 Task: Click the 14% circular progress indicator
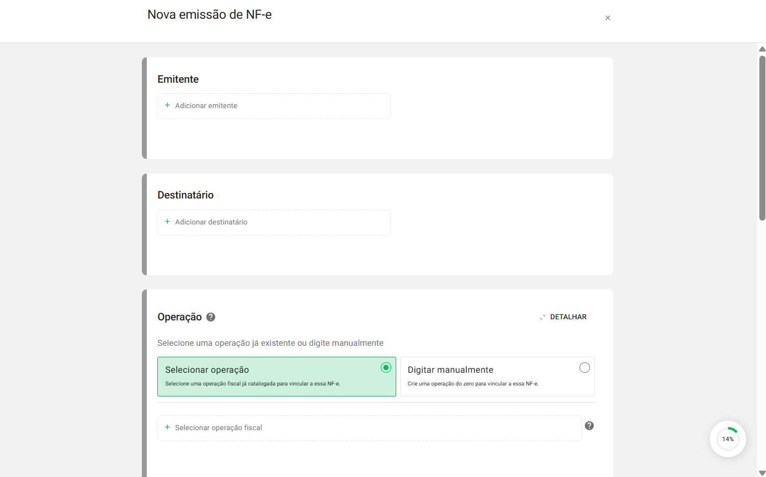[x=727, y=439]
